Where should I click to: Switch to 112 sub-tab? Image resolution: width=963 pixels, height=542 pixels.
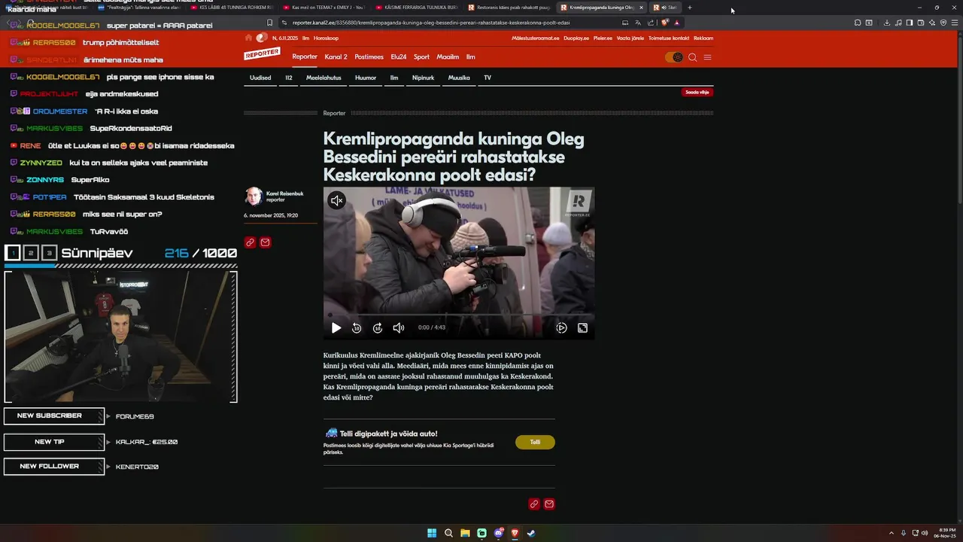[x=289, y=78]
